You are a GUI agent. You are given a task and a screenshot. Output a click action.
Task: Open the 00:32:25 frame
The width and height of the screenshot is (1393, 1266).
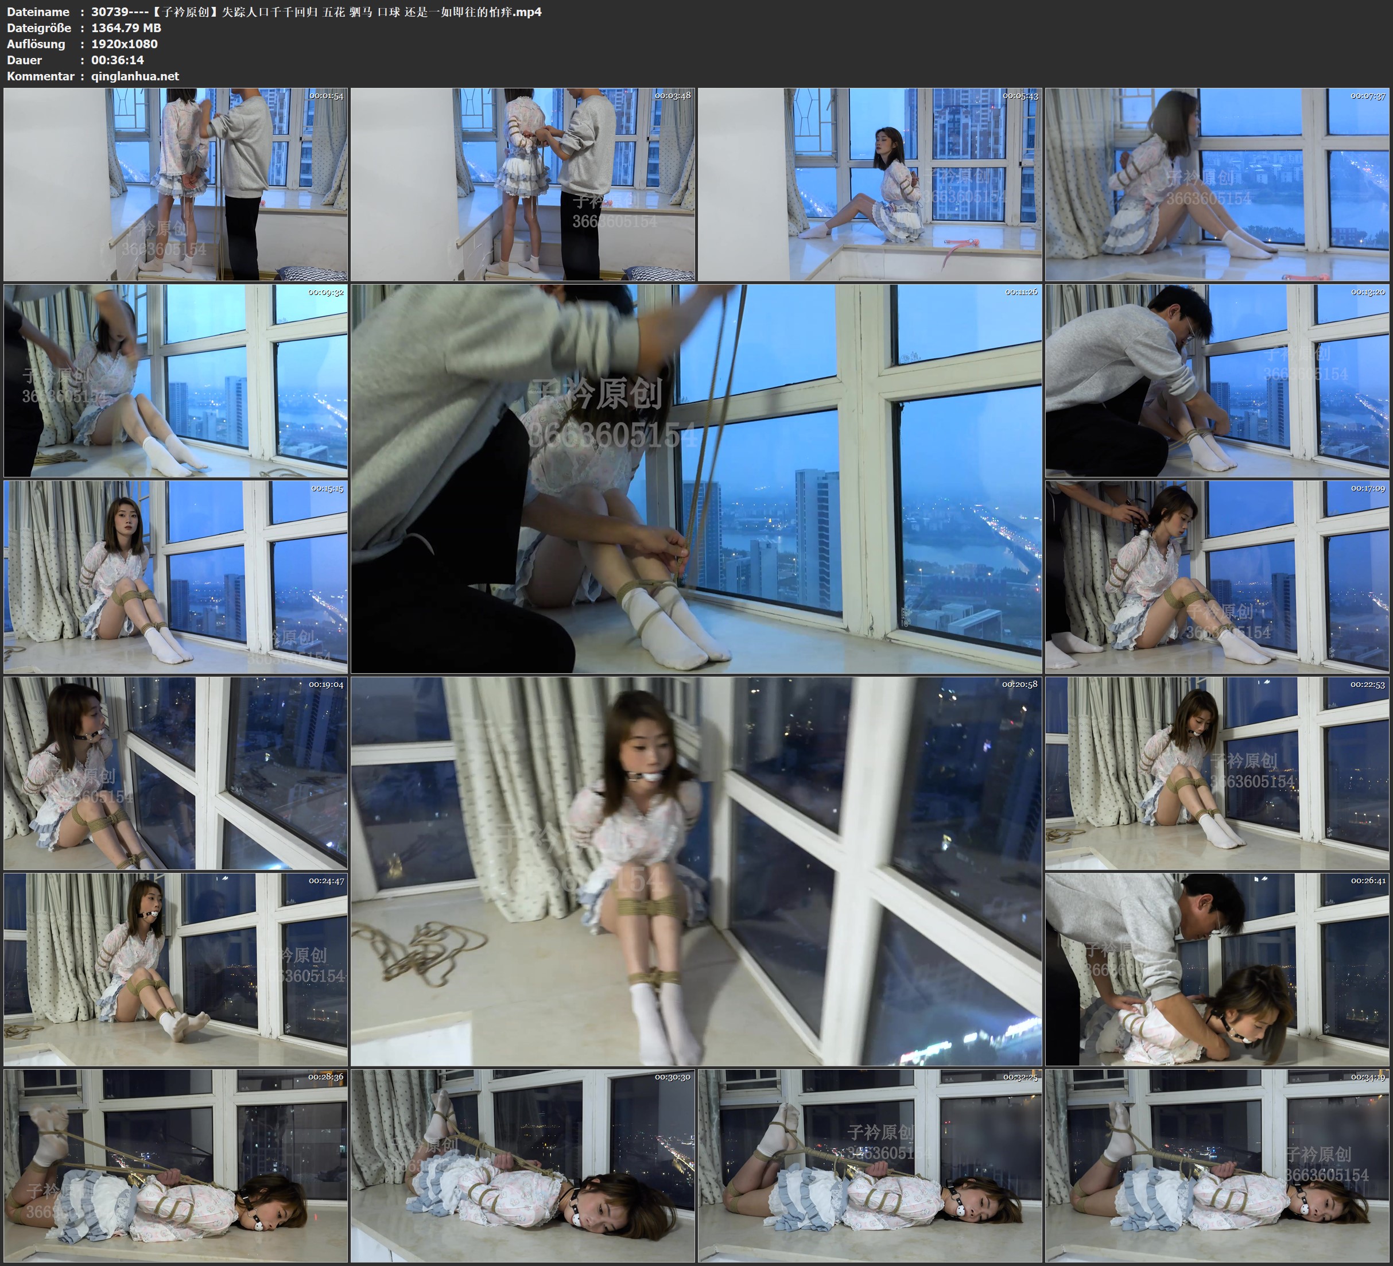click(x=870, y=1165)
